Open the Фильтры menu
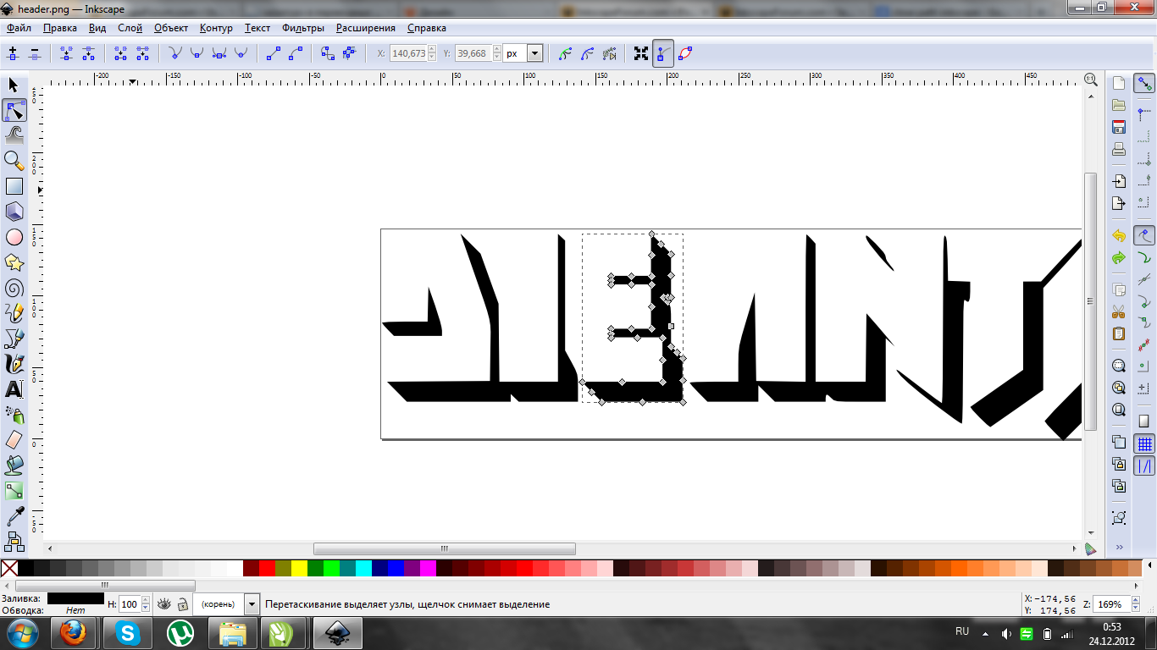This screenshot has width=1157, height=650. pyautogui.click(x=303, y=28)
